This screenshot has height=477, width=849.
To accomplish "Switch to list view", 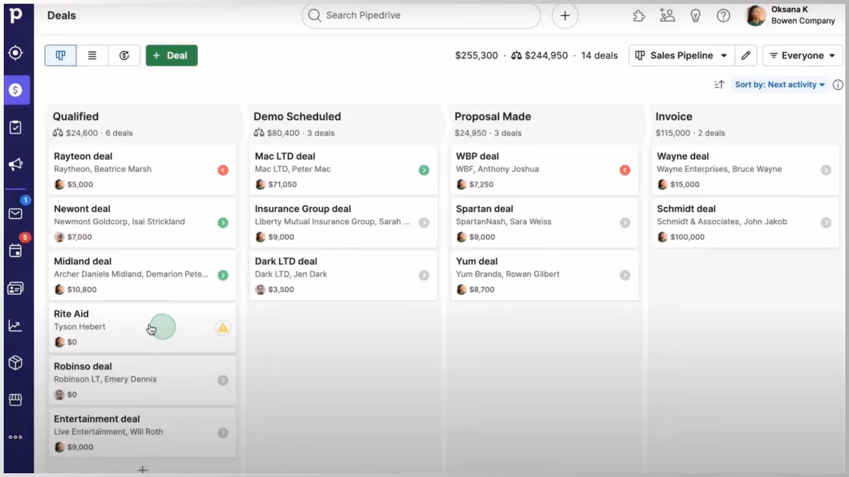I will [92, 56].
